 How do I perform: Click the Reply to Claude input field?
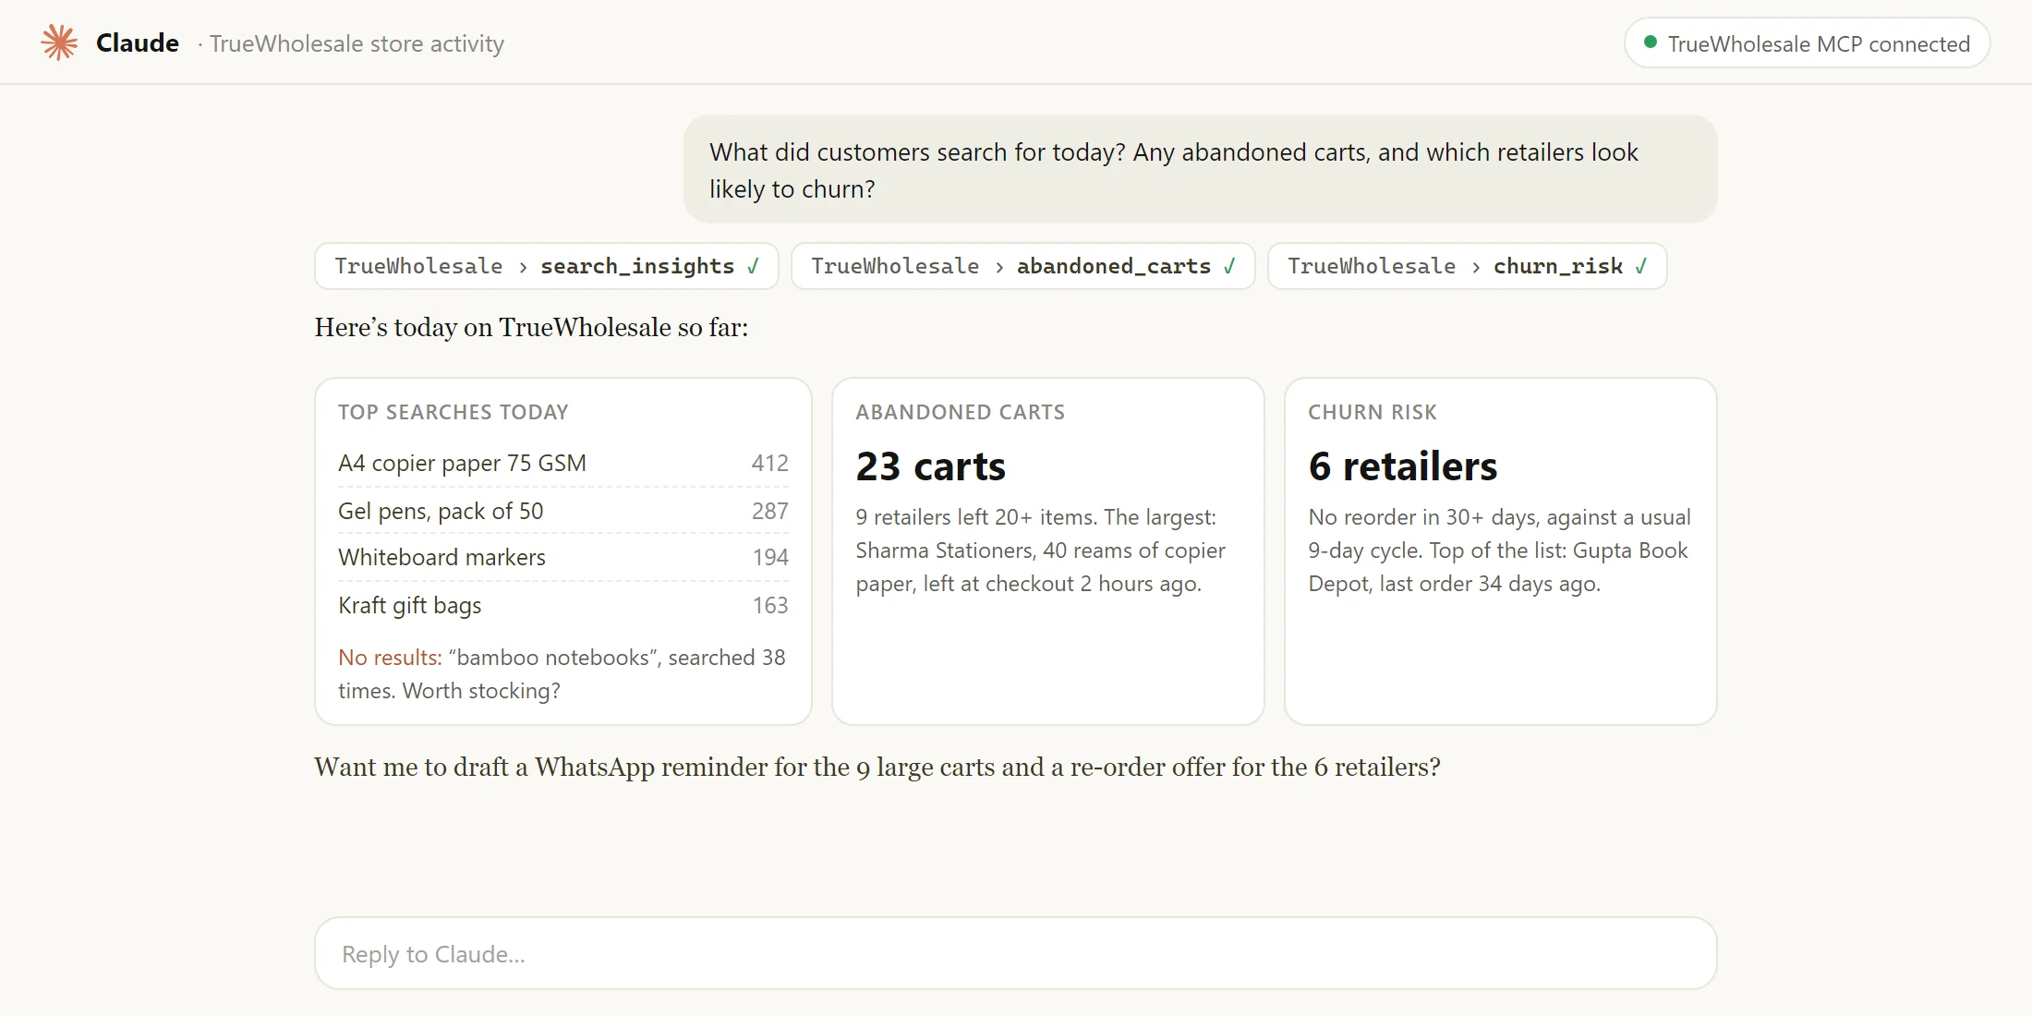pos(1016,953)
